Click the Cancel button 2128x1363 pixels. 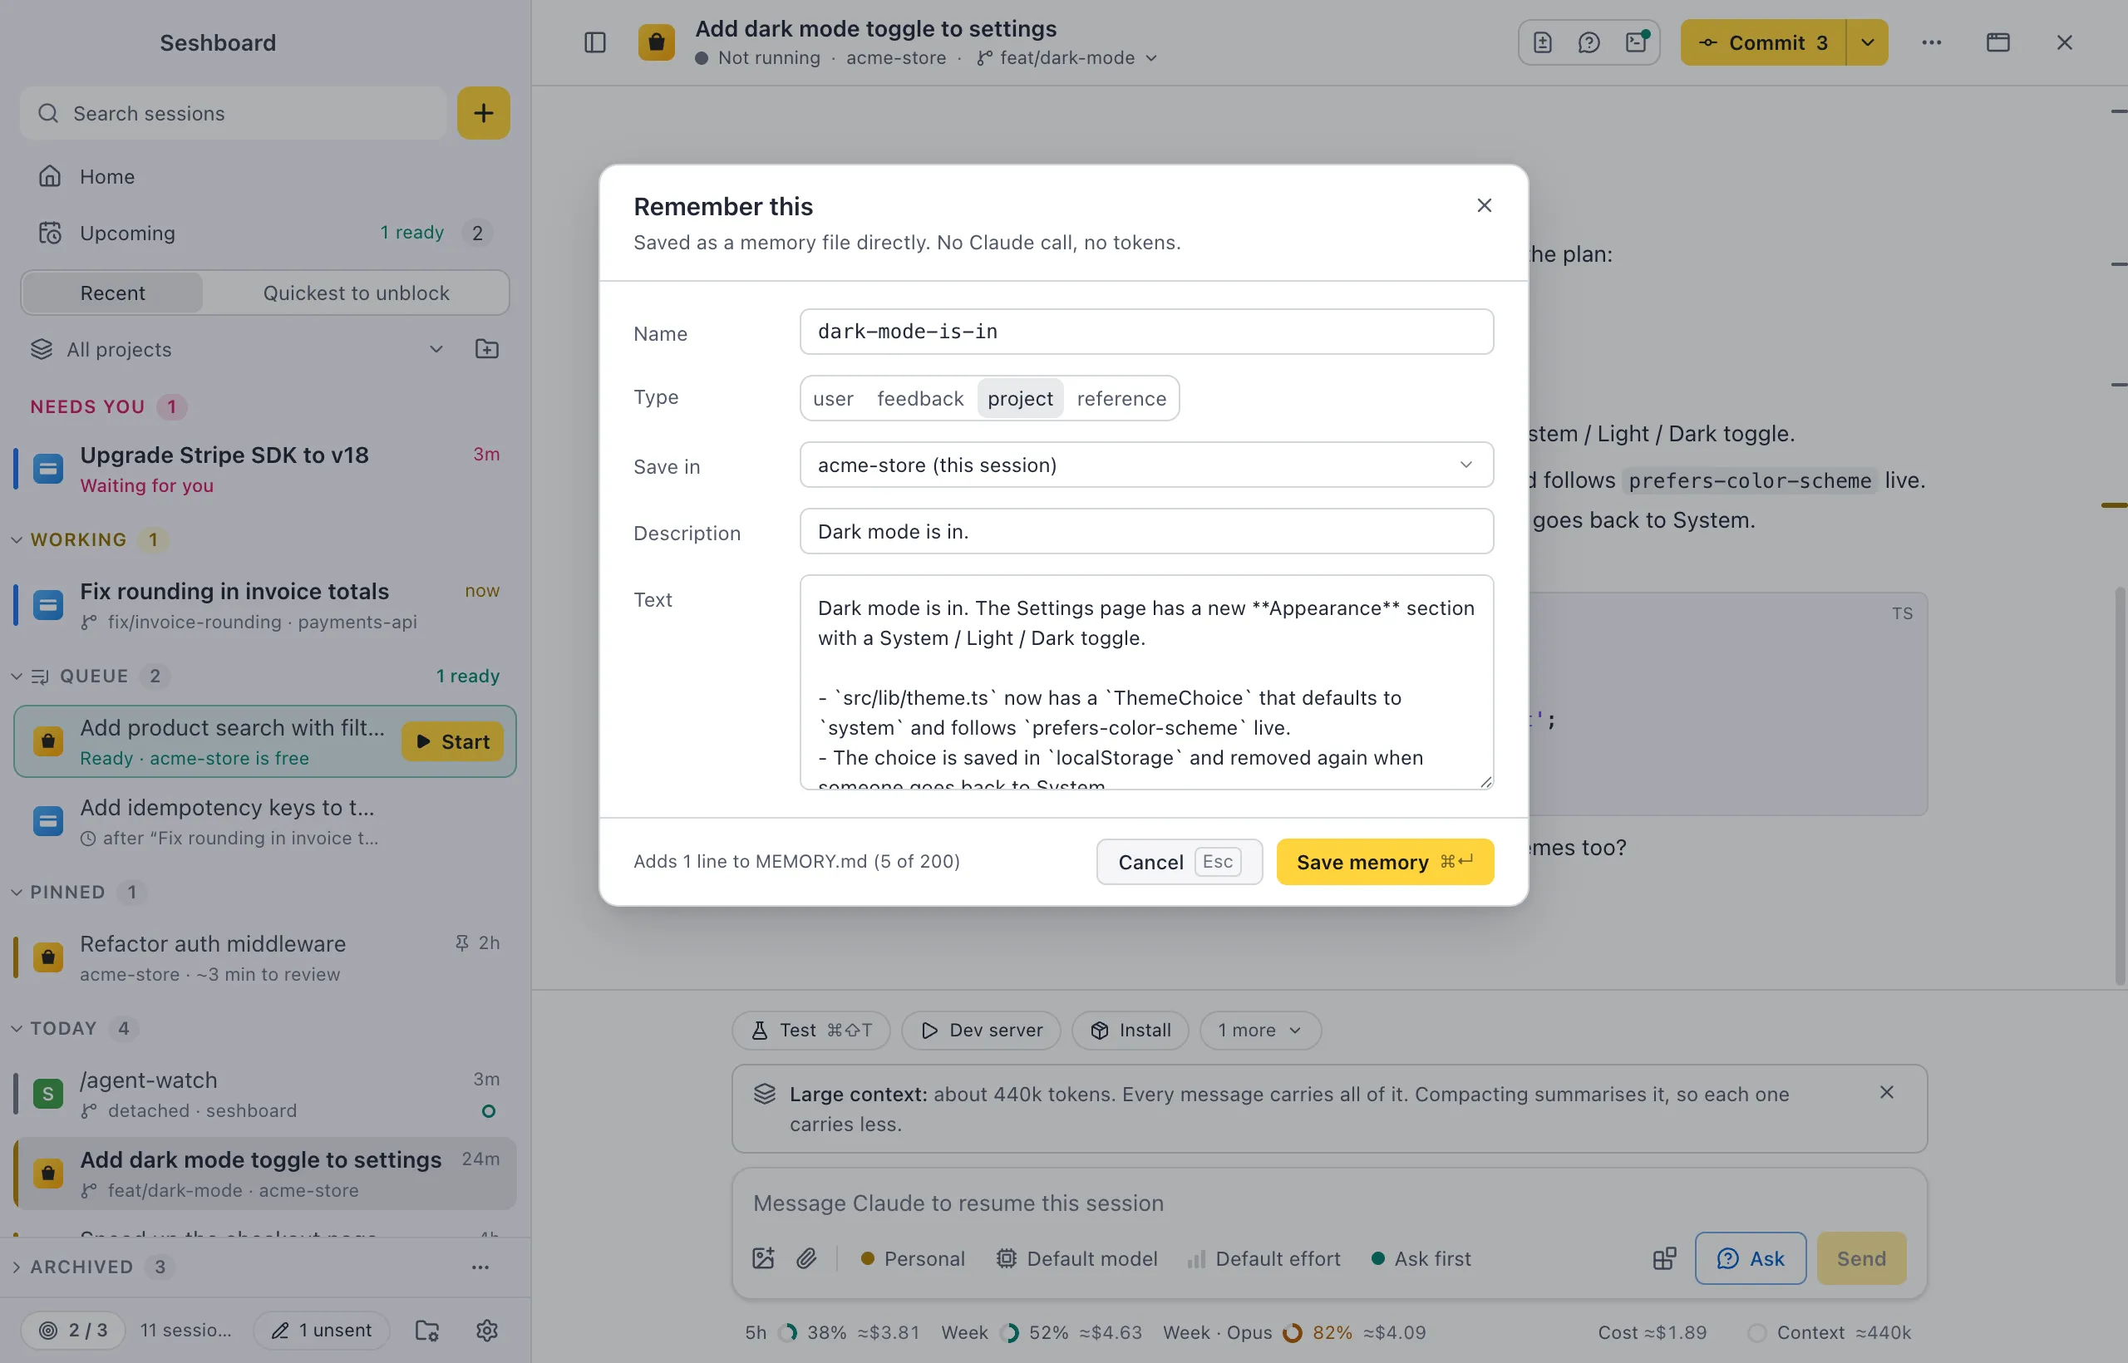pyautogui.click(x=1179, y=861)
